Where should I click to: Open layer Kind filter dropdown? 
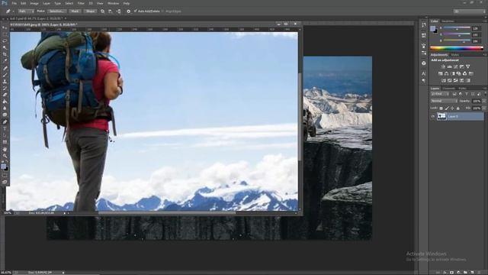click(x=440, y=94)
